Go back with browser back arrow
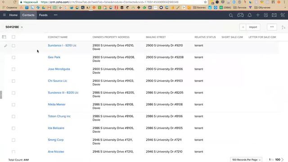 point(4,2)
